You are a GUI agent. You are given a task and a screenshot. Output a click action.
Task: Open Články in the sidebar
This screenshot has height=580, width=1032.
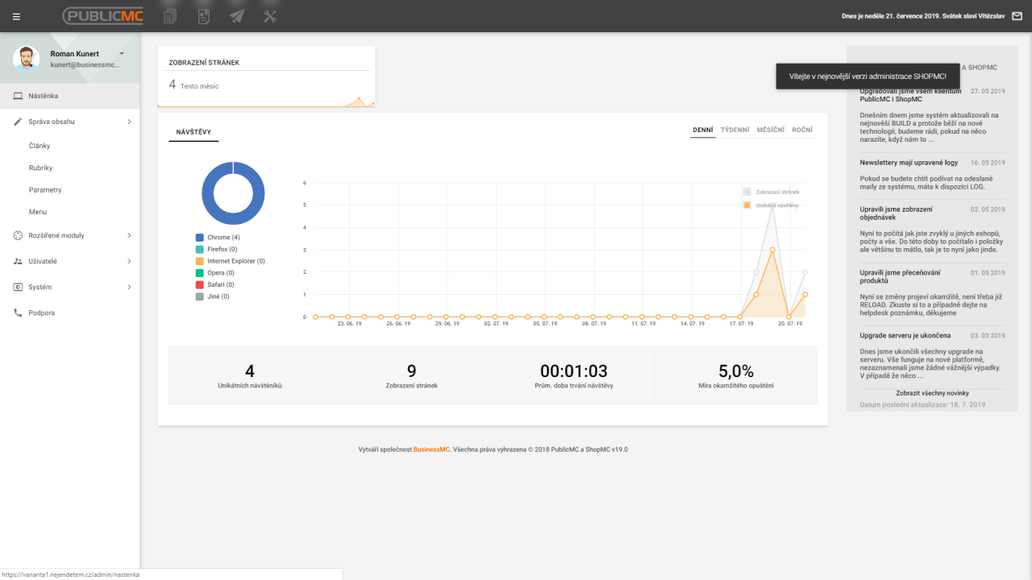pos(40,146)
